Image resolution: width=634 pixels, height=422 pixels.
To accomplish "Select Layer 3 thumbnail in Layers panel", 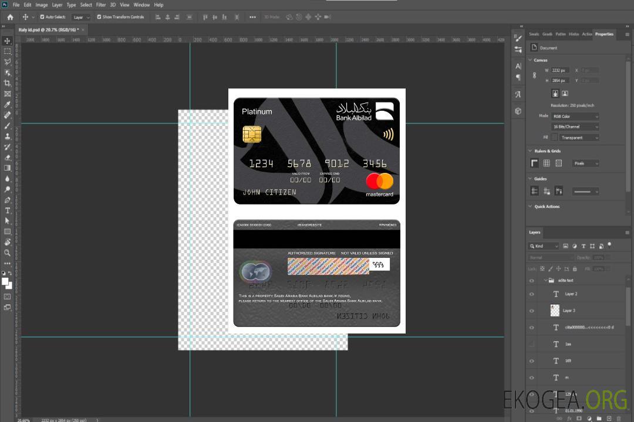I will [x=555, y=311].
